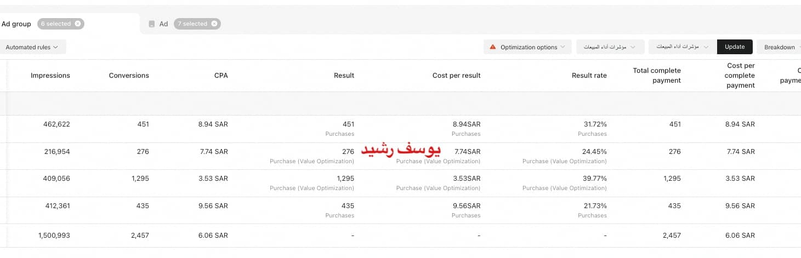This screenshot has width=801, height=258.
Task: Click the Total complete payment header
Action: pyautogui.click(x=657, y=76)
